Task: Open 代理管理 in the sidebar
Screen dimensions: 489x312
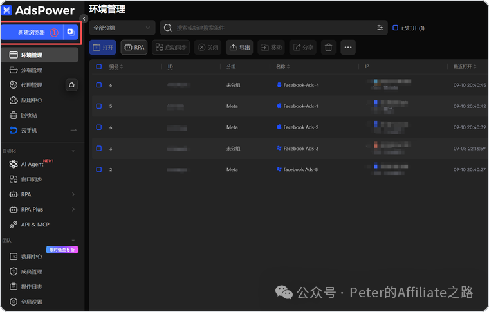Action: click(32, 85)
